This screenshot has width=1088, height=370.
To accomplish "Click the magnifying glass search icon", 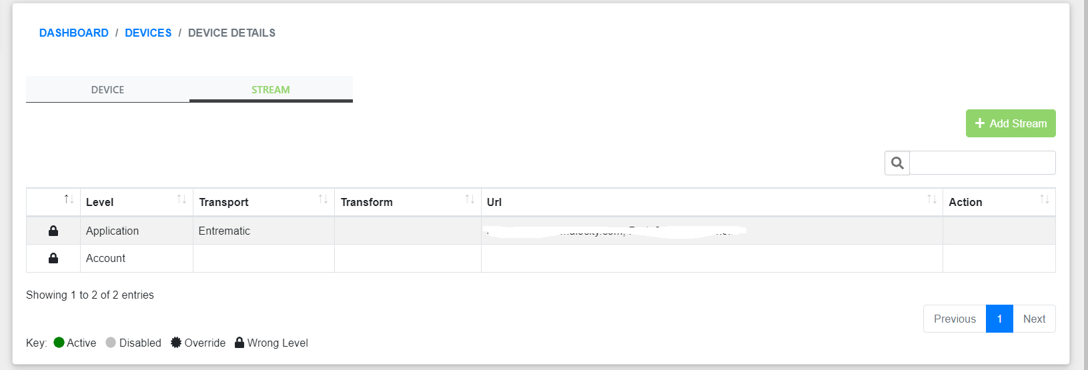I will 897,163.
